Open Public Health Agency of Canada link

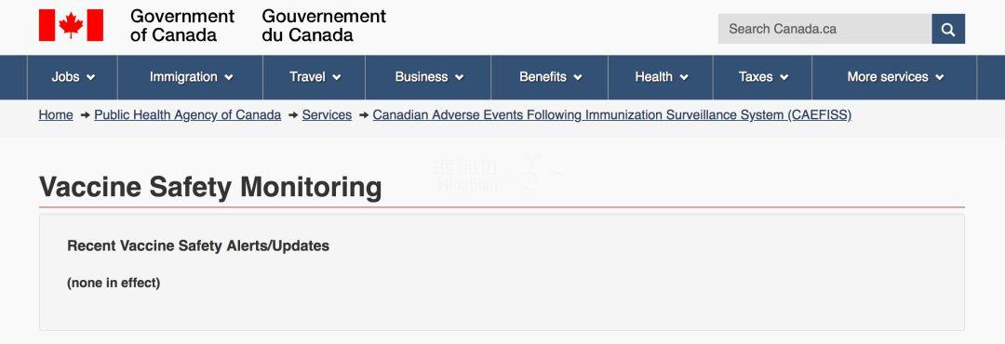188,115
